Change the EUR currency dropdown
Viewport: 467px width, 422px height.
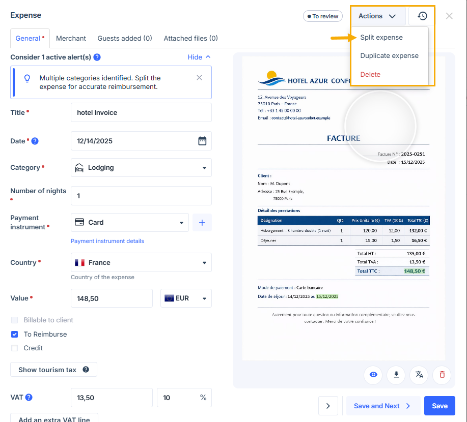(186, 298)
